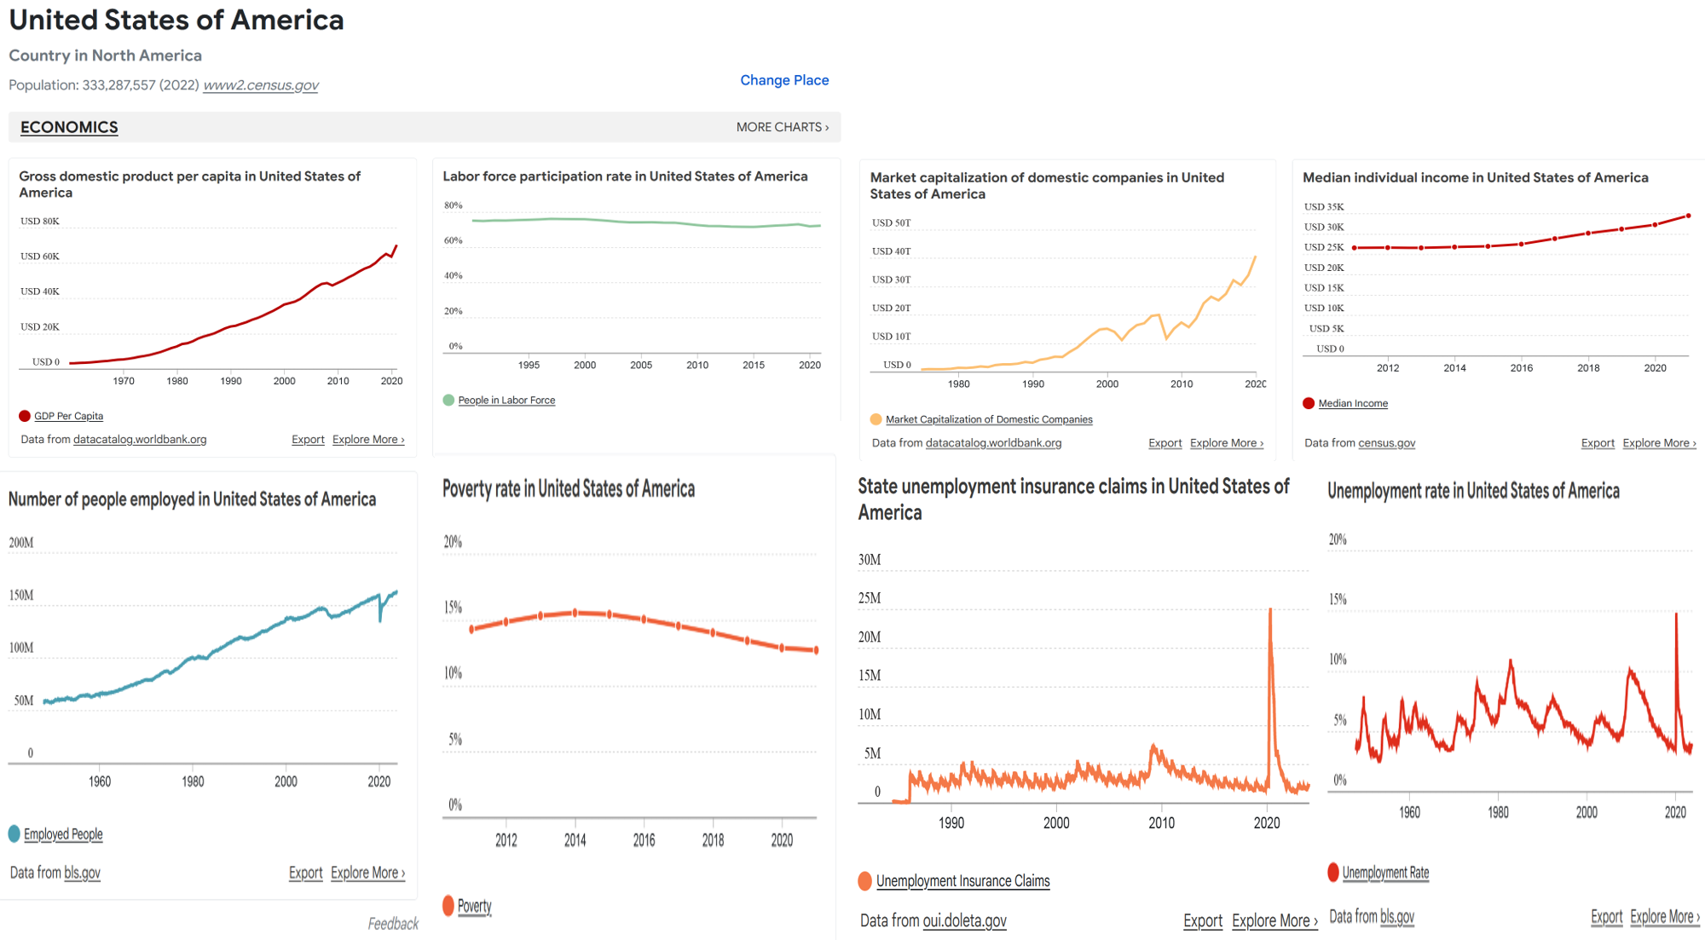Image resolution: width=1705 pixels, height=940 pixels.
Task: Export the GDP per capita chart
Action: pos(308,440)
